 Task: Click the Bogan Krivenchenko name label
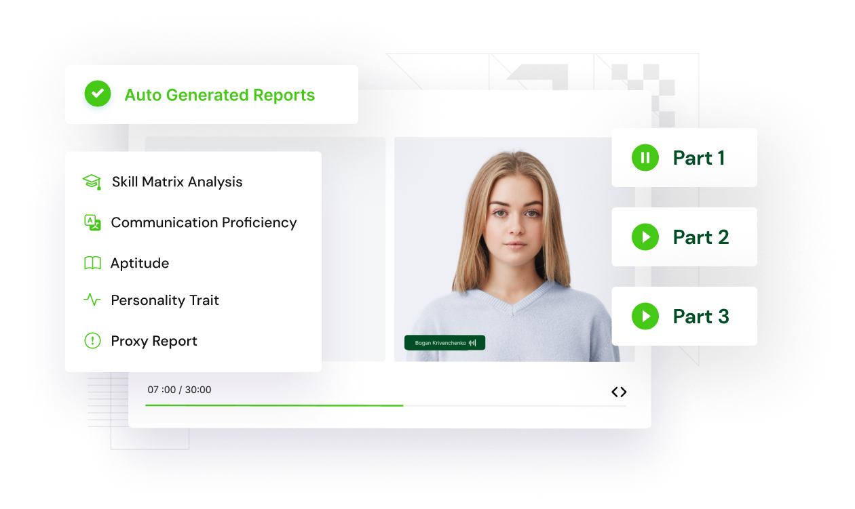click(440, 343)
